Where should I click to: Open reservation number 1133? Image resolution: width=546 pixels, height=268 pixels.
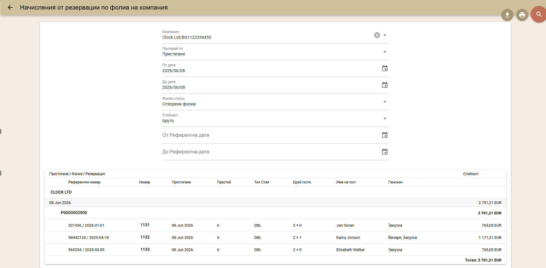(x=145, y=250)
